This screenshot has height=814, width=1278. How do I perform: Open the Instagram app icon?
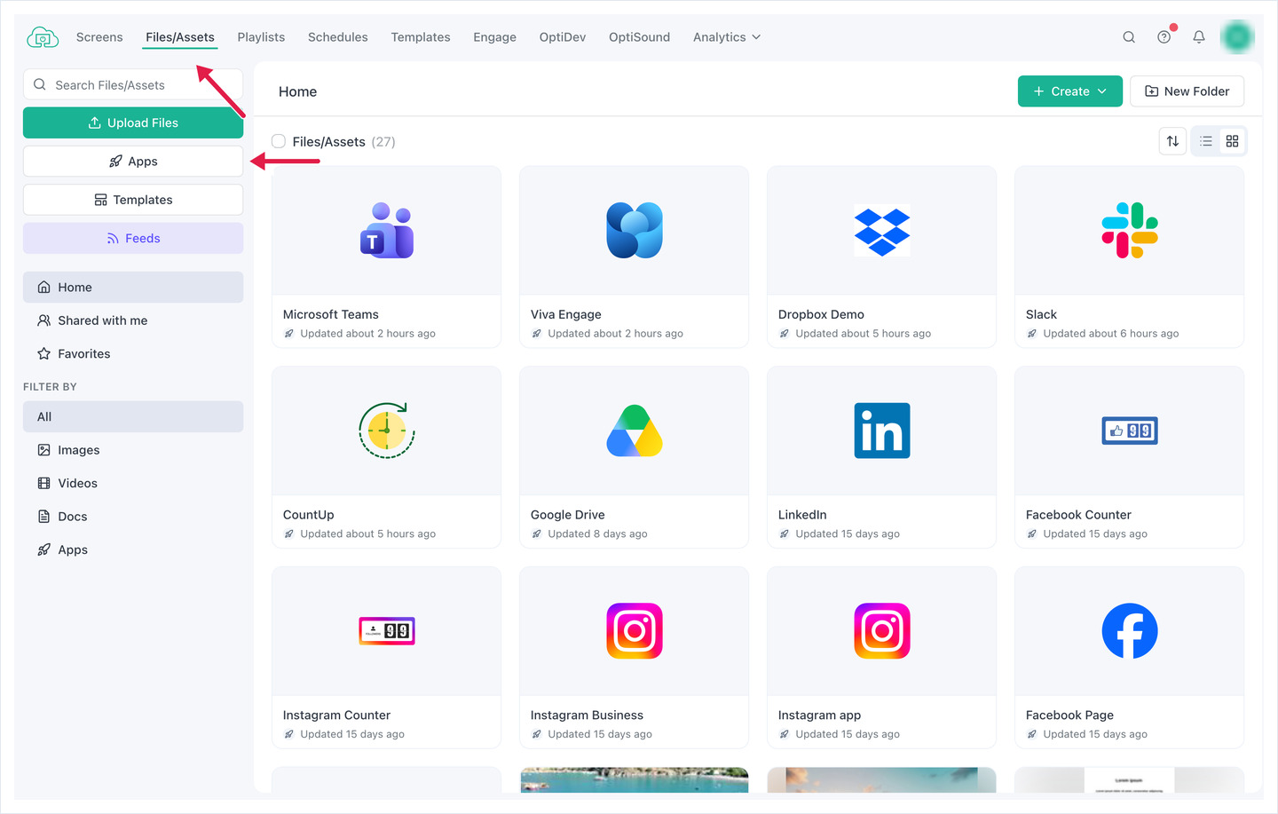[882, 631]
